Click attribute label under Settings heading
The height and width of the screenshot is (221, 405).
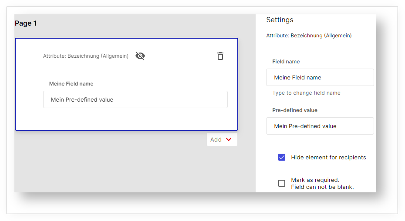(x=309, y=36)
